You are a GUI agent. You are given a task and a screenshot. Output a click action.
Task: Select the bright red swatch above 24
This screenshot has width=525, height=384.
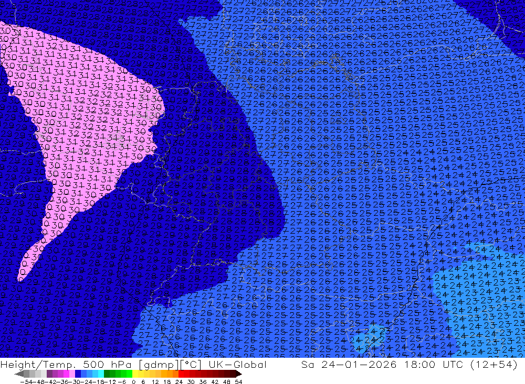click(x=181, y=374)
